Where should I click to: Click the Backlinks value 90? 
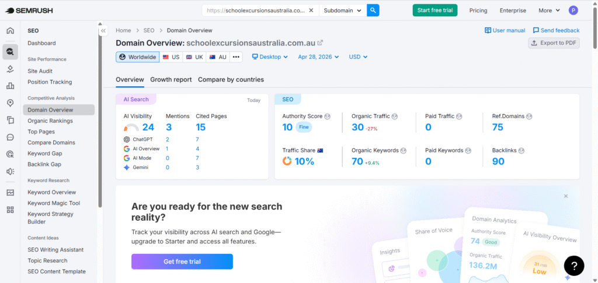pos(498,161)
